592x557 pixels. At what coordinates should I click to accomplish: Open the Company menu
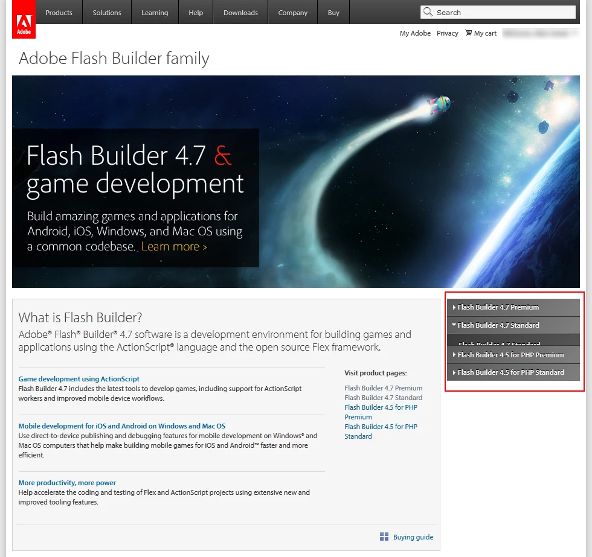[292, 13]
